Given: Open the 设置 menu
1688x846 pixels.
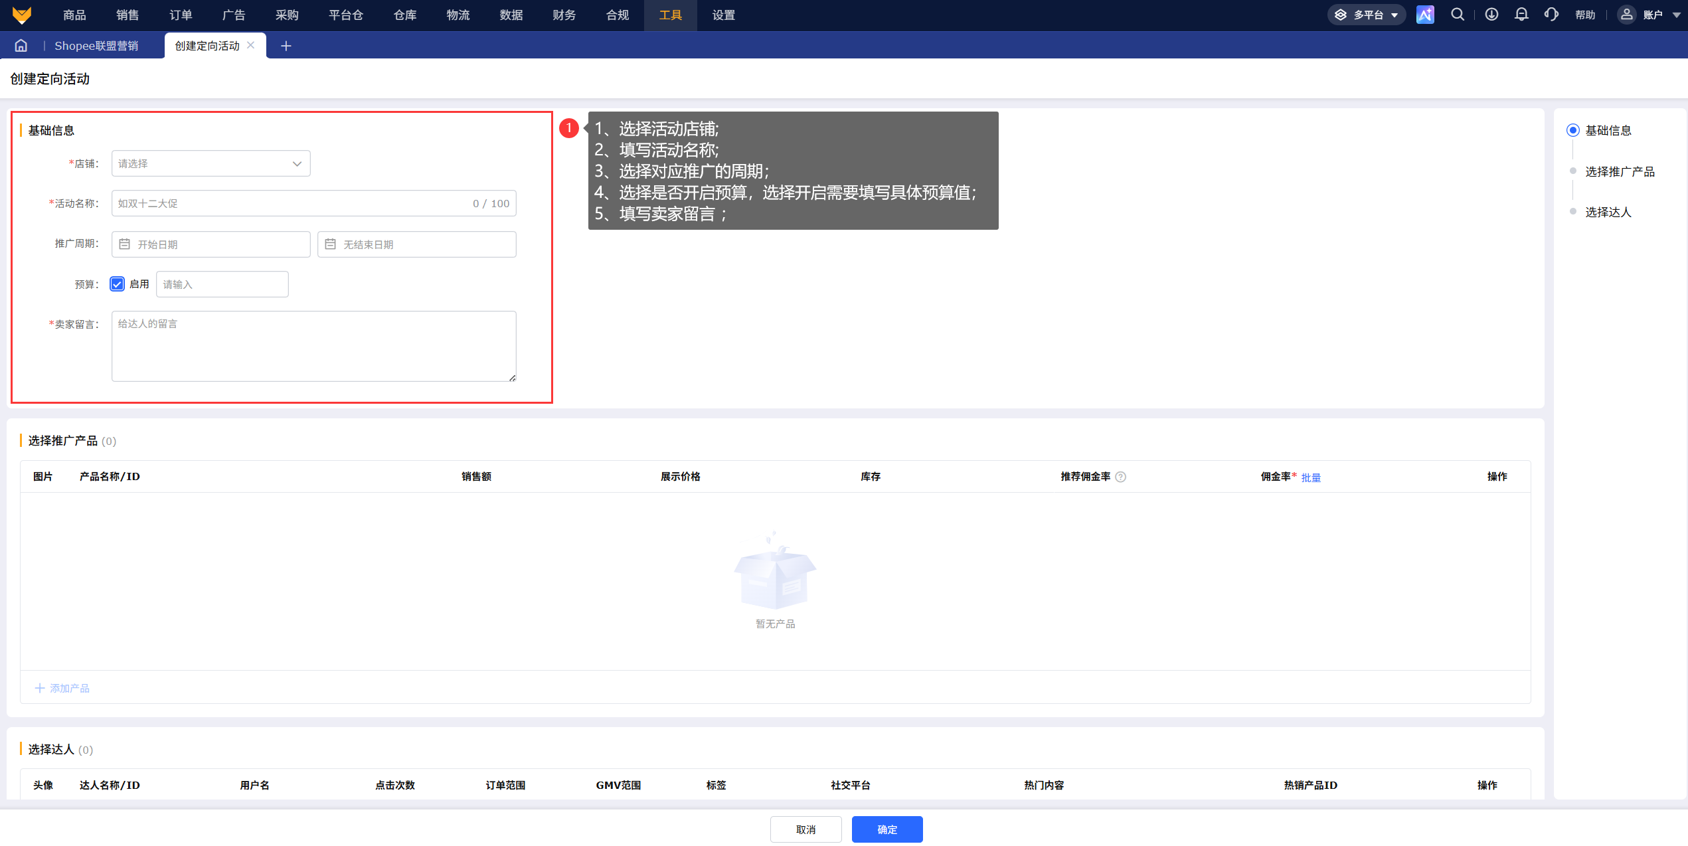Looking at the screenshot, I should coord(724,15).
